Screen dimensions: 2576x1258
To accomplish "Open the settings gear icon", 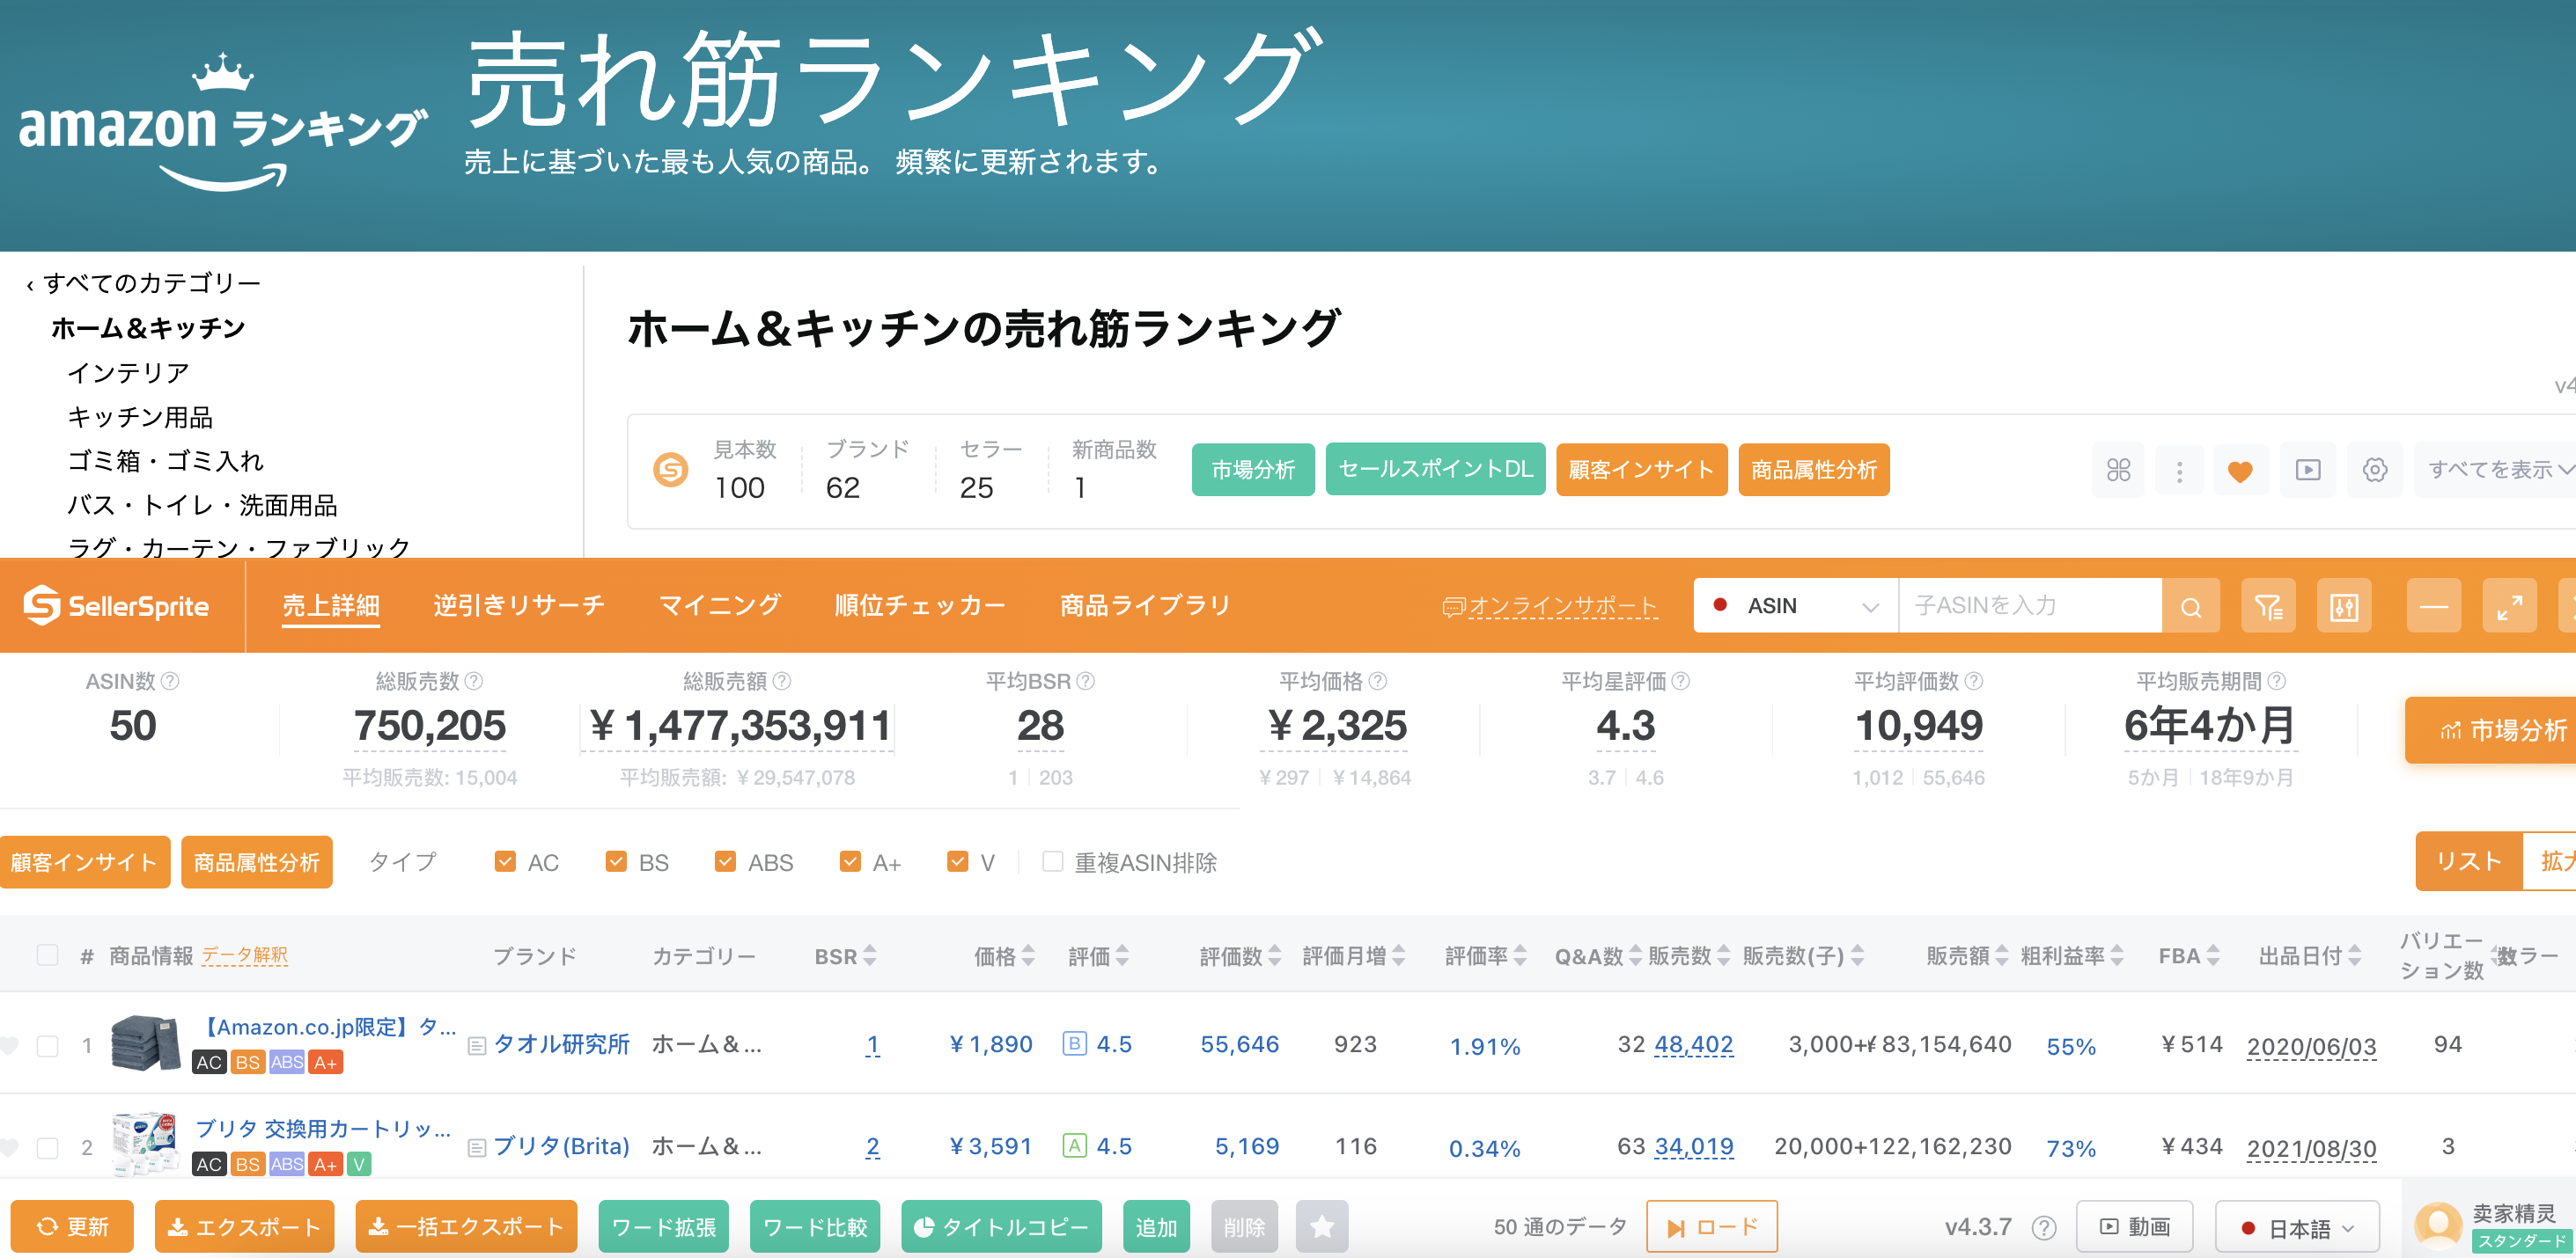I will [x=2375, y=470].
